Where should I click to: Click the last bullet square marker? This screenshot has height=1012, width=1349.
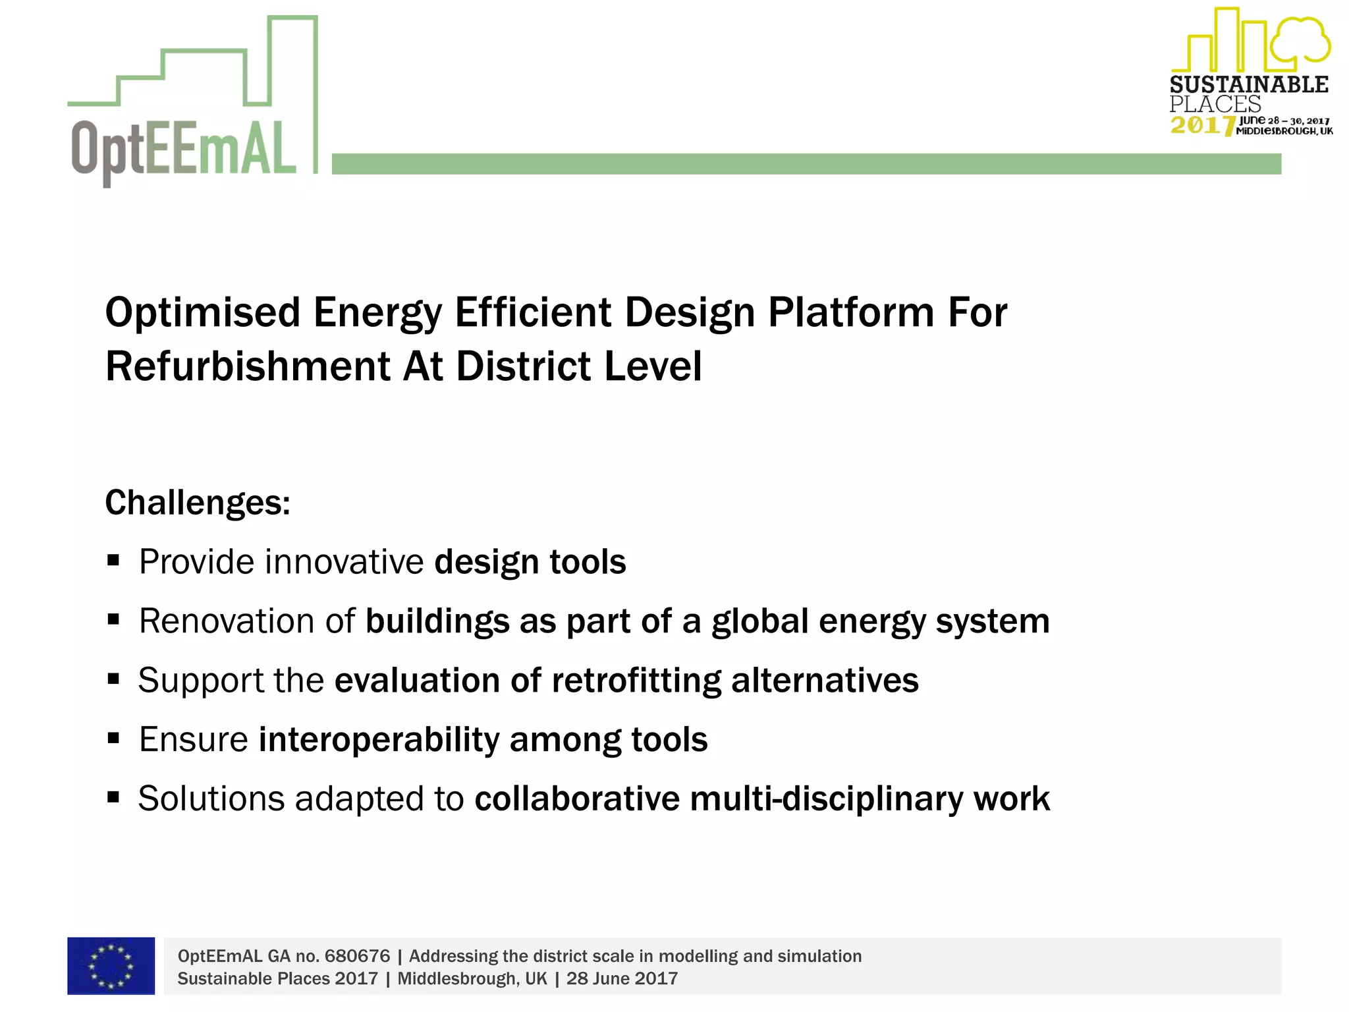click(113, 798)
